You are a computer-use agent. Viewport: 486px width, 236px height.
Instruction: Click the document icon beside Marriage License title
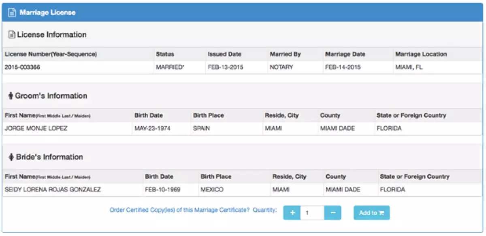[x=12, y=13]
